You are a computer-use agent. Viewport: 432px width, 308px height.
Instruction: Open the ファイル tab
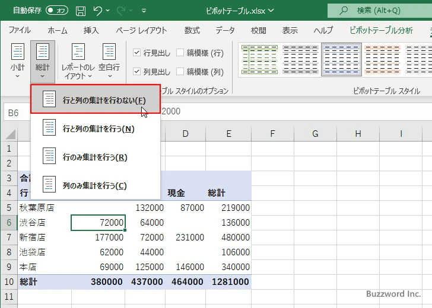[20, 30]
